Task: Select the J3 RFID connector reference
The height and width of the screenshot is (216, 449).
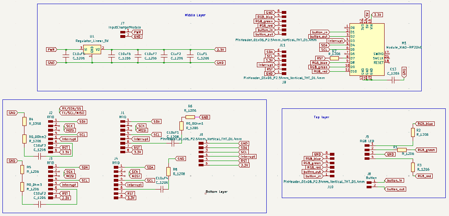Action: (51, 158)
